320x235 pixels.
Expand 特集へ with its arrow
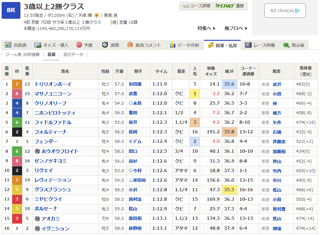(x=206, y=28)
